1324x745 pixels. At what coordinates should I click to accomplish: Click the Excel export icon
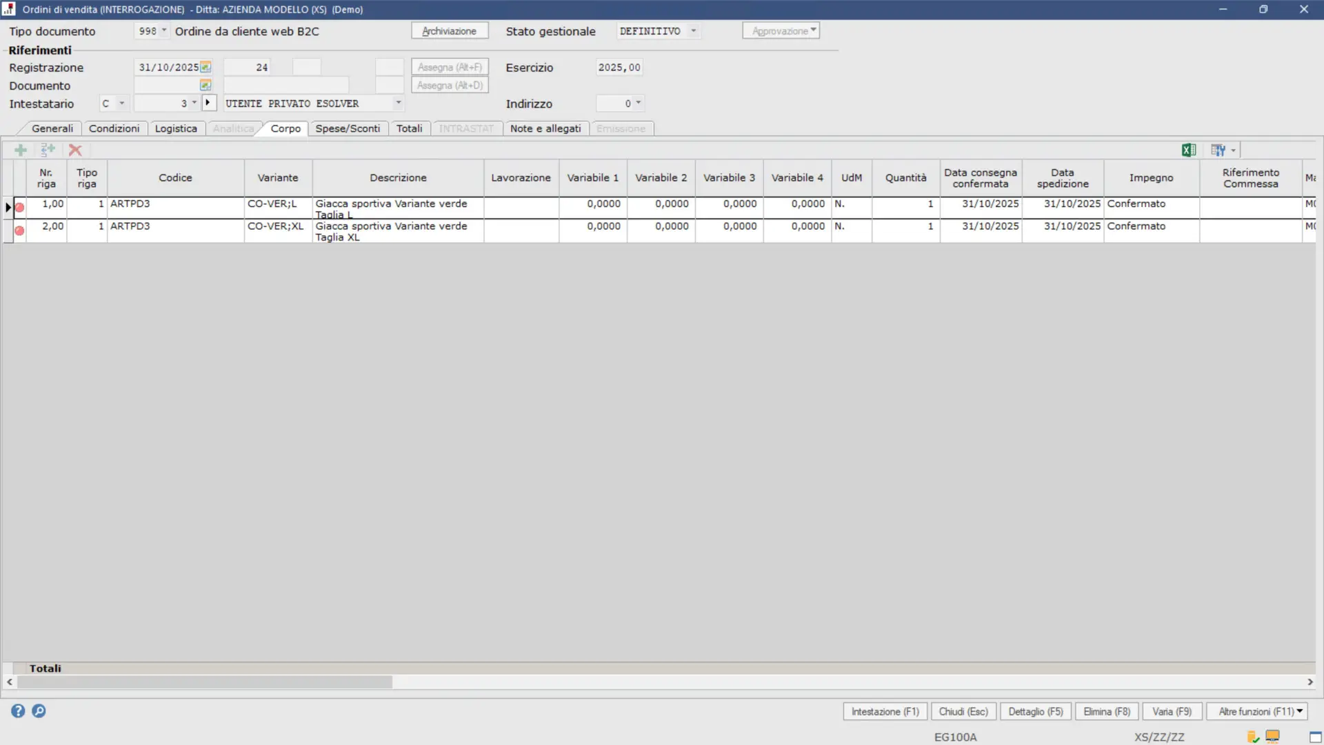click(x=1188, y=150)
